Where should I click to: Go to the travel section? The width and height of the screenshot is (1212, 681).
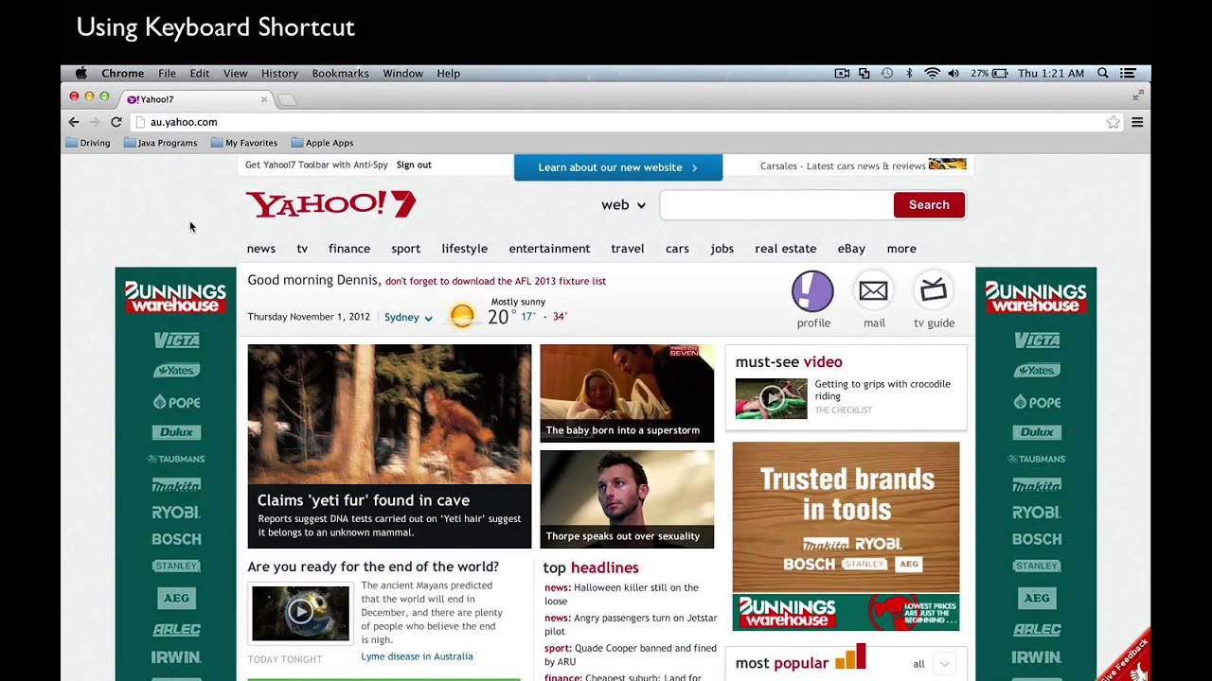point(627,249)
